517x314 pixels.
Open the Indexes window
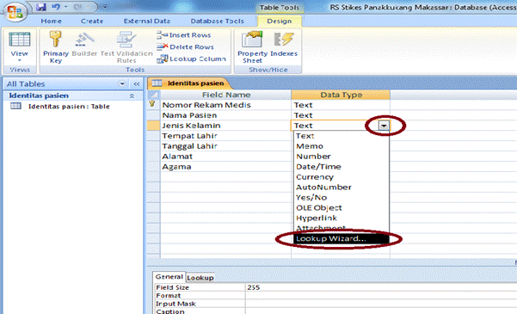(284, 45)
